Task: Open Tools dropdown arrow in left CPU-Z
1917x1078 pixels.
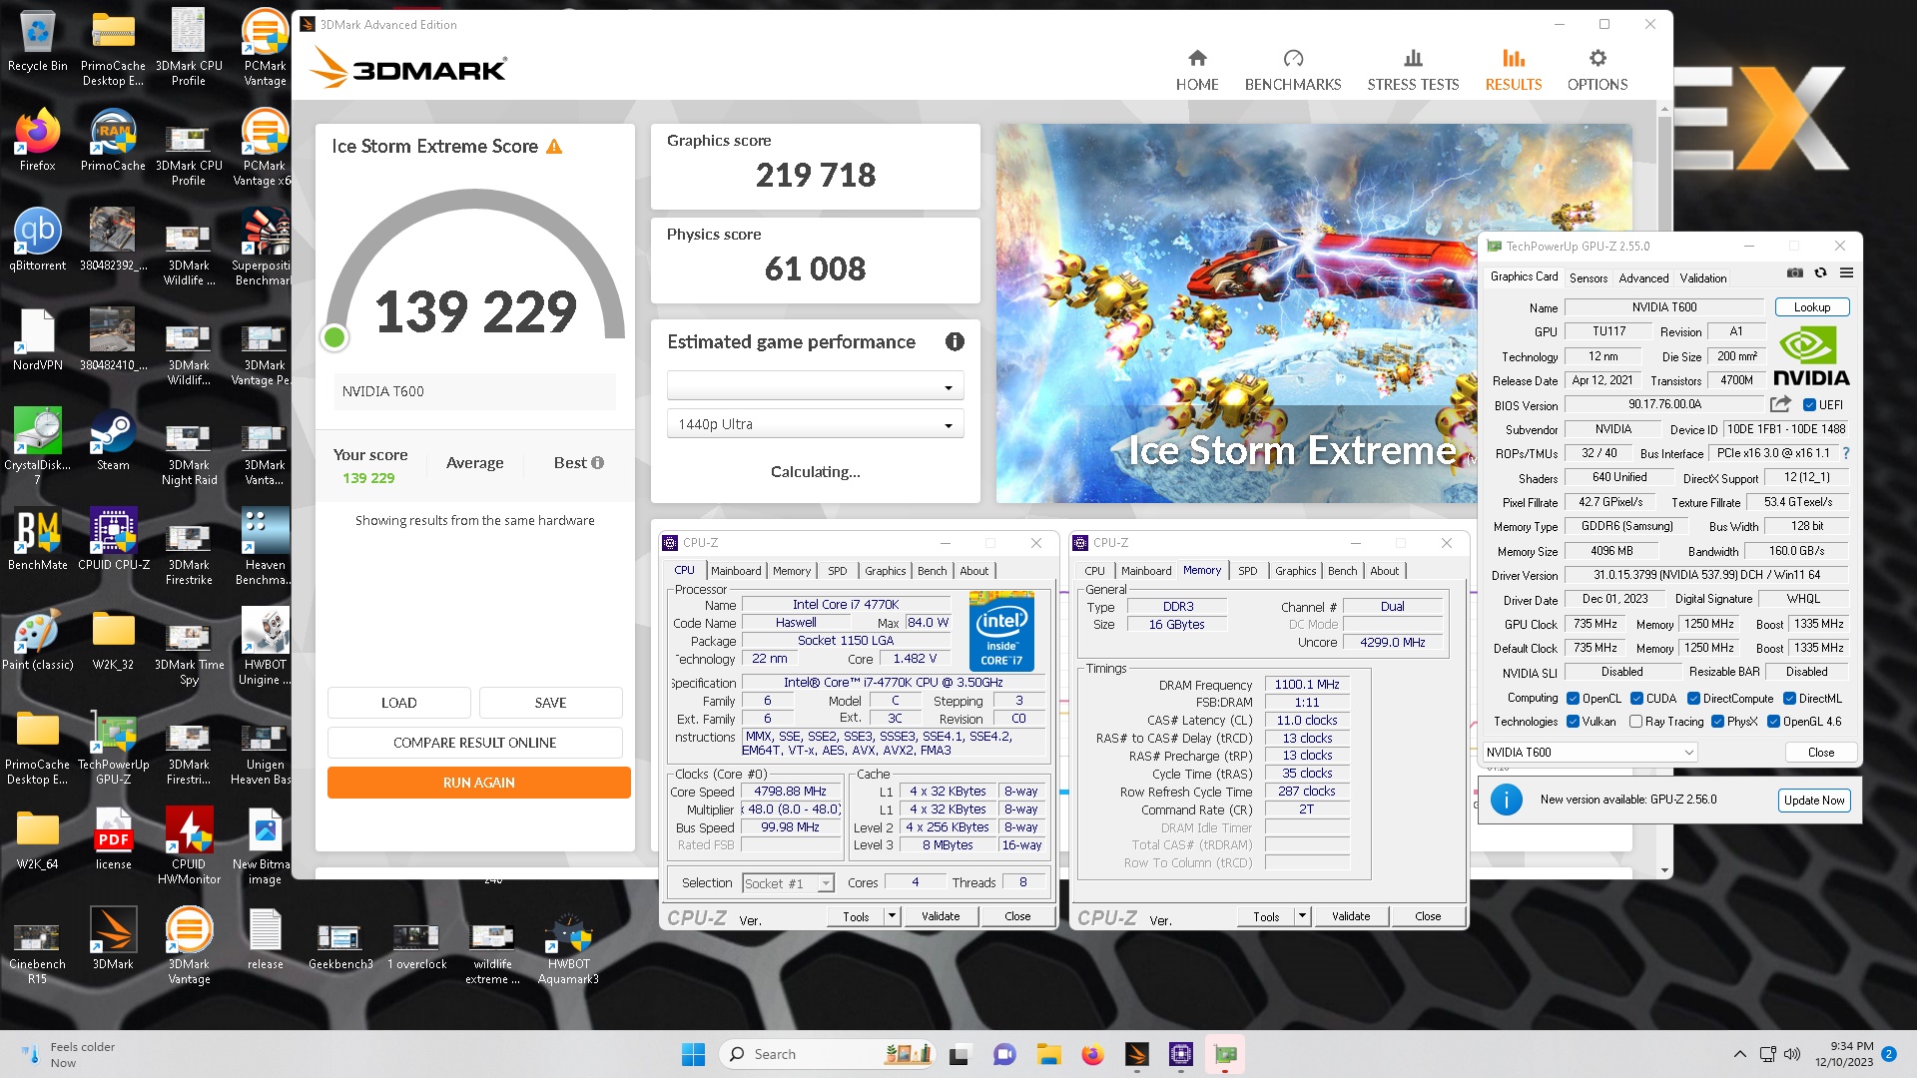Action: tap(892, 916)
